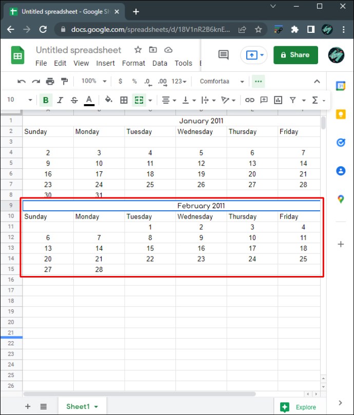This screenshot has height=415, width=354.
Task: Insert chart icon
Action: coord(278,100)
